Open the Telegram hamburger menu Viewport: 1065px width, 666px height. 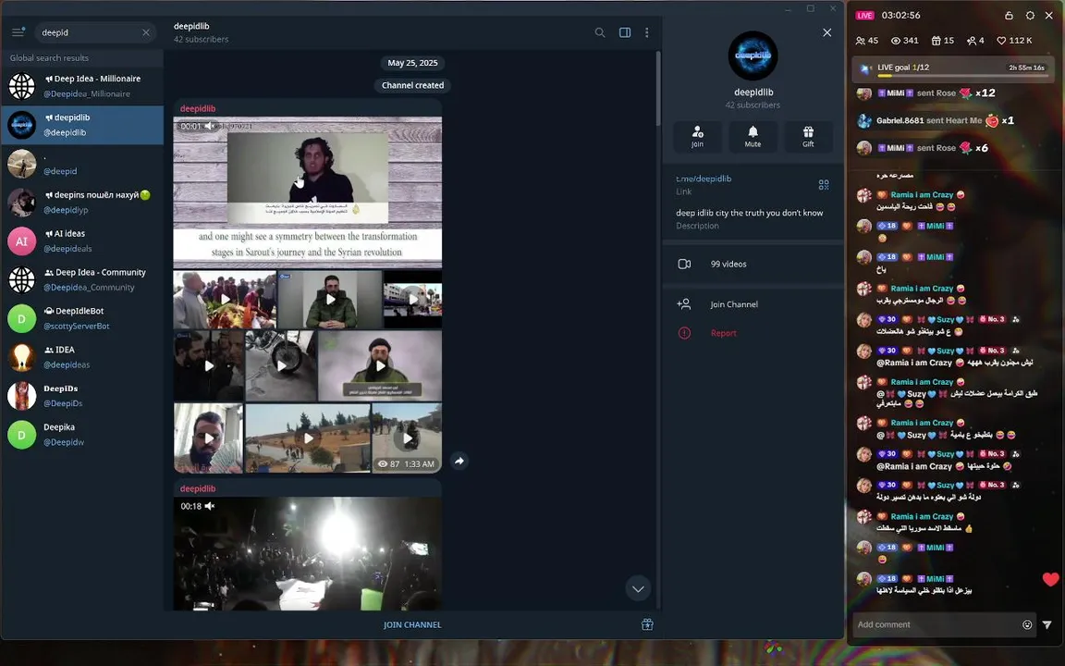point(18,32)
